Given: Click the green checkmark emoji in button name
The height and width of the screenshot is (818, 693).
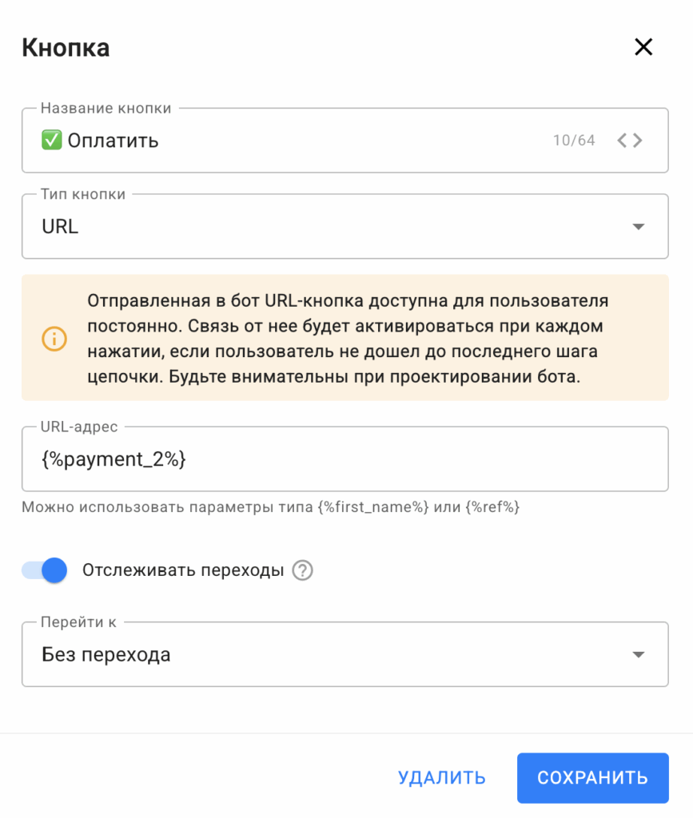Looking at the screenshot, I should (x=51, y=141).
